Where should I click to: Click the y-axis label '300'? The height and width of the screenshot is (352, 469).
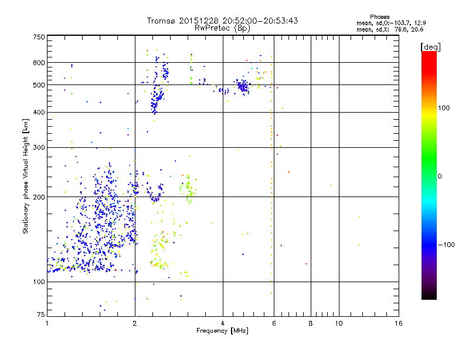39,147
